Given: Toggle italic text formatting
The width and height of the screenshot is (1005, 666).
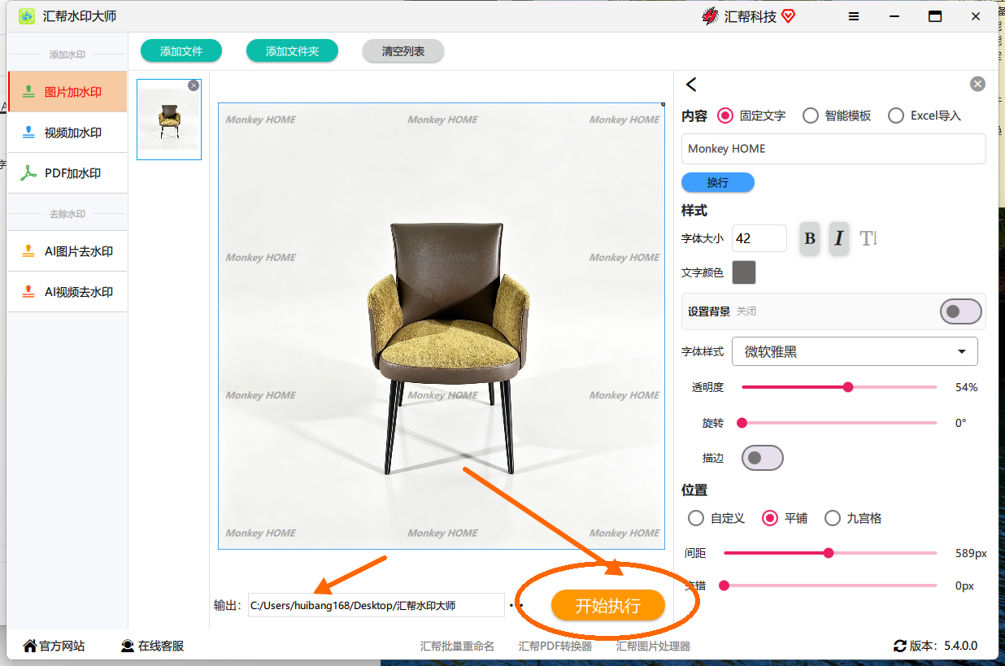Looking at the screenshot, I should [839, 238].
